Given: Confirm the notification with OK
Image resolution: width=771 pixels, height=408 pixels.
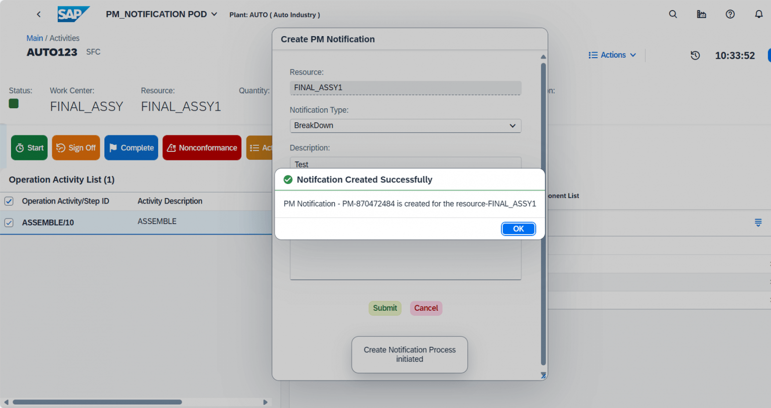Looking at the screenshot, I should pyautogui.click(x=518, y=229).
